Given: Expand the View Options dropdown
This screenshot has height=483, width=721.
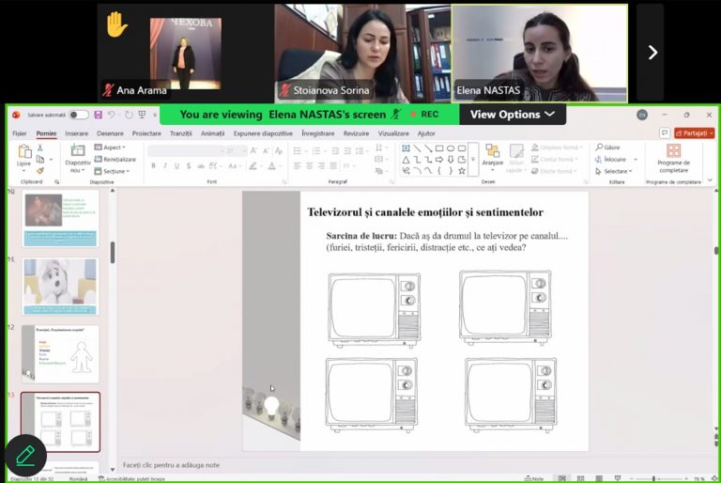Looking at the screenshot, I should point(513,115).
